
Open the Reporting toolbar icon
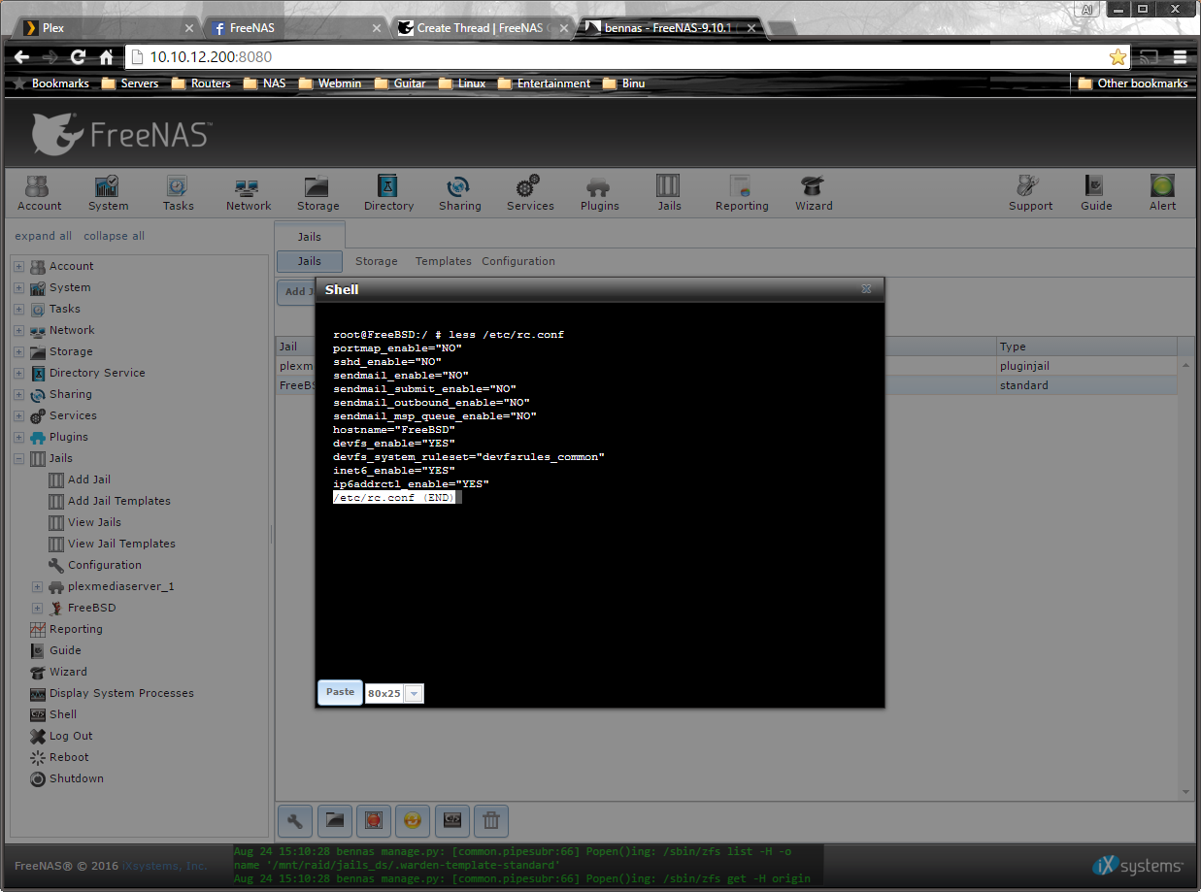[742, 192]
